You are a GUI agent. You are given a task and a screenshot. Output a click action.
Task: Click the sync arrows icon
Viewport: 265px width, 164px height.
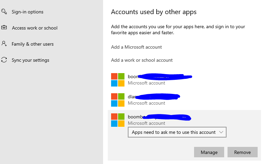click(x=4, y=60)
